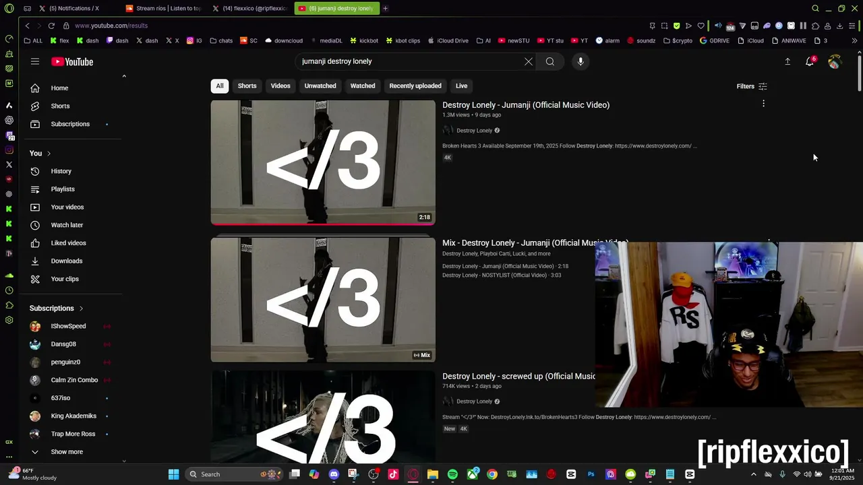Open Destroy Lonely channel under Jumanji result

tap(475, 131)
